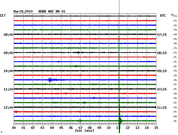This screenshot has width=178, height=135.
Task: Click the "10" minute axis label
Action: [x=109, y=128]
